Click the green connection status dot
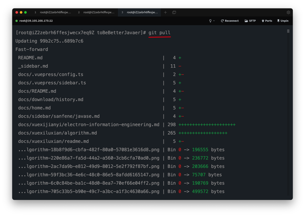Screen dimensions: 305x216 pos(17,21)
